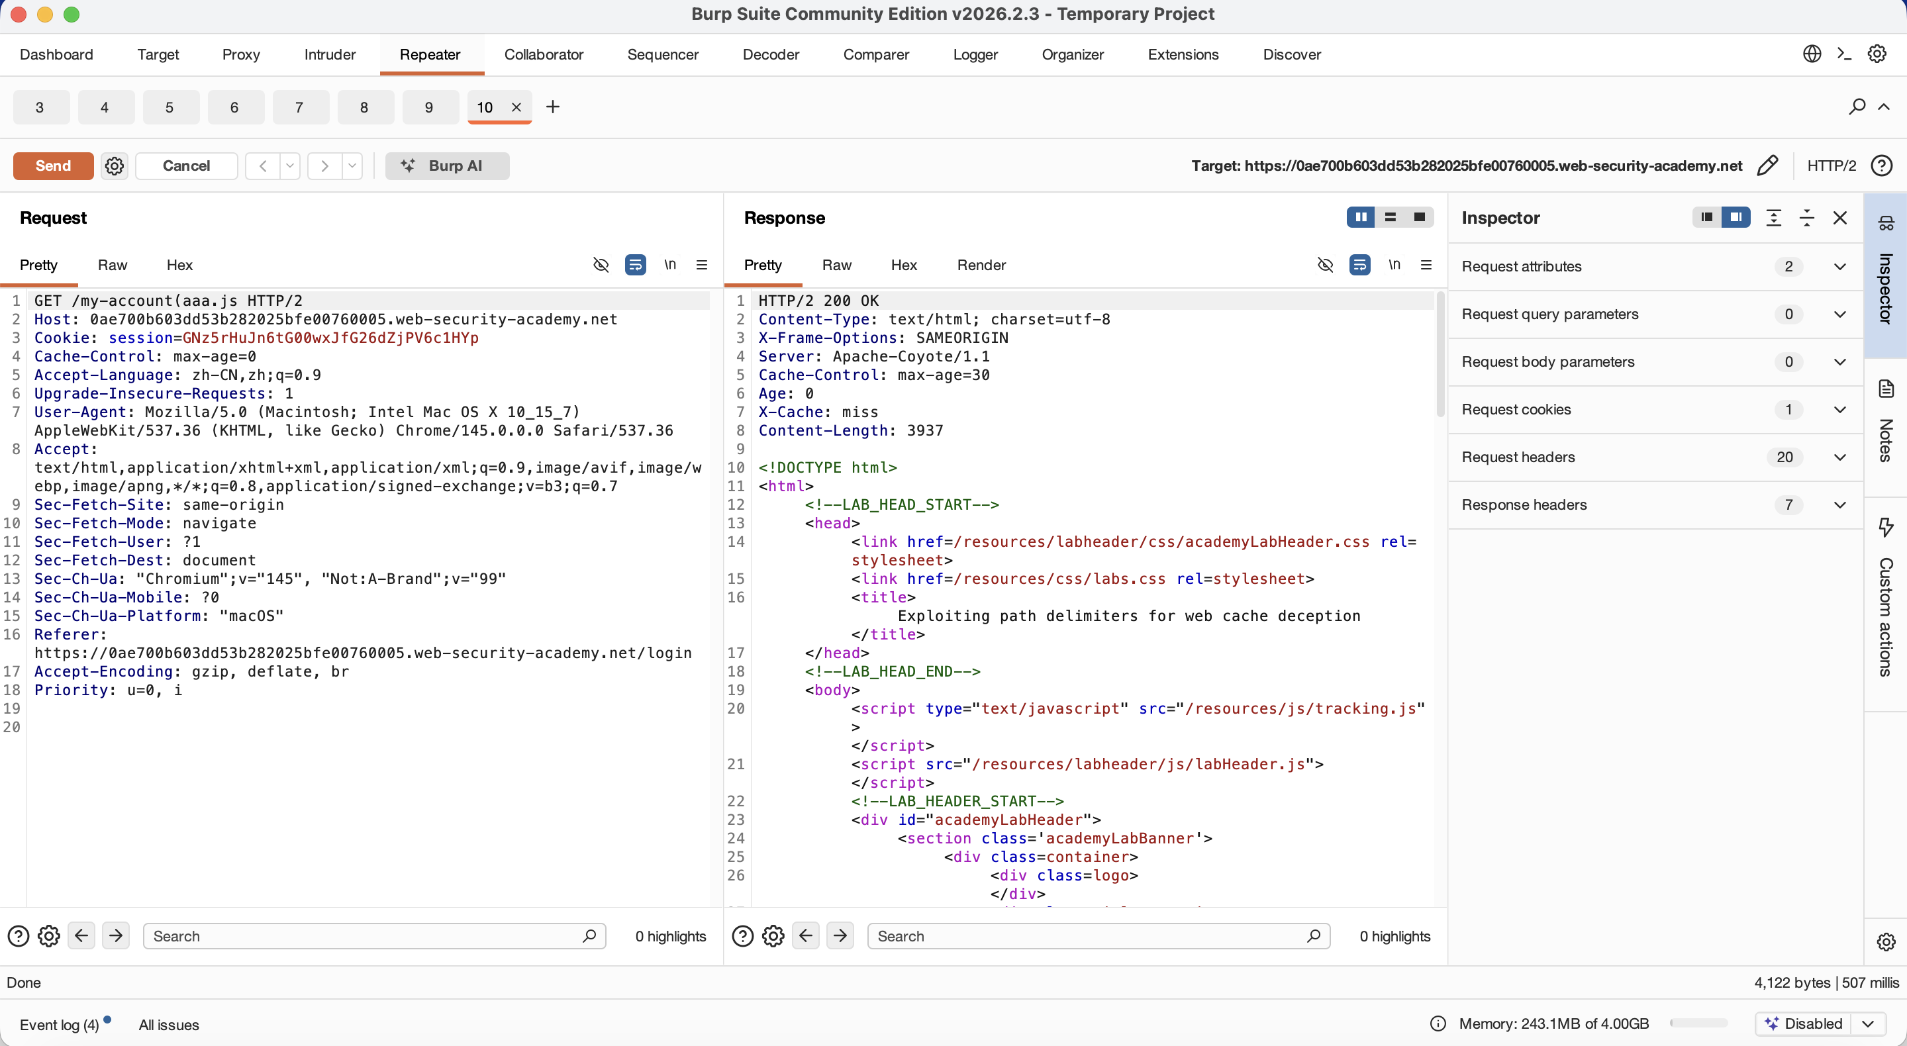Click the Response pane search field
1907x1046 pixels.
click(x=1099, y=937)
